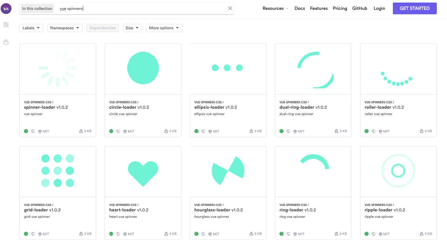
Task: Click VUE-SPINNERS-CSS namespace on hourglass-loader card
Action: click(209, 205)
